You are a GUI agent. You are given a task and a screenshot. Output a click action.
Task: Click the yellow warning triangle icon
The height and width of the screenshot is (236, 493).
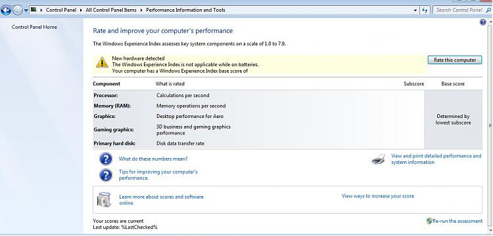[x=102, y=62]
